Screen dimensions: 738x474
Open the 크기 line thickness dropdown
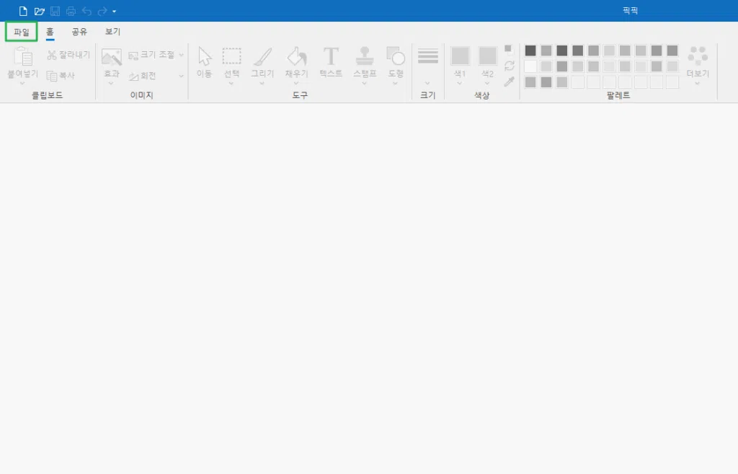click(x=427, y=83)
